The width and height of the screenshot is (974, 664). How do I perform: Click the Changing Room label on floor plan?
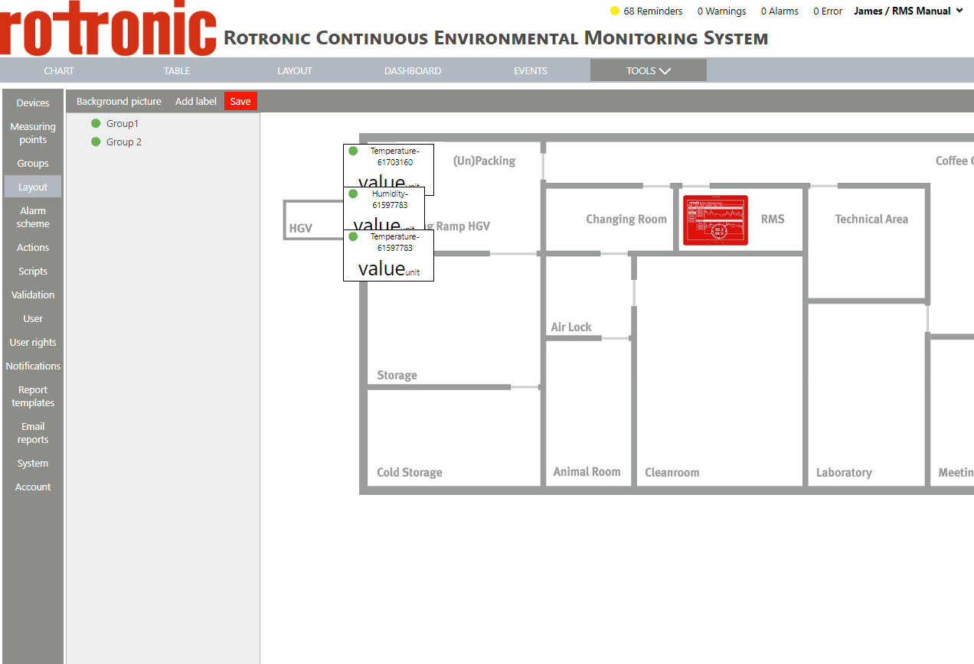(x=626, y=219)
